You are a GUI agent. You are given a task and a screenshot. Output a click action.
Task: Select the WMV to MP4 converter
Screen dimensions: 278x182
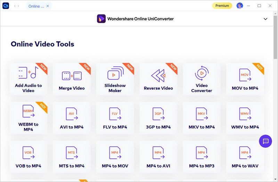pyautogui.click(x=245, y=118)
